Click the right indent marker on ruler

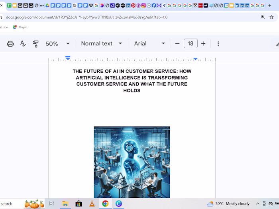coord(195,59)
